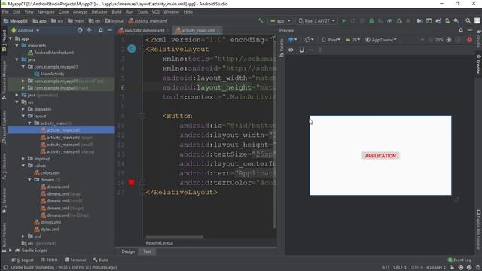Open Project Structure folder icon in toolbar

(419, 21)
